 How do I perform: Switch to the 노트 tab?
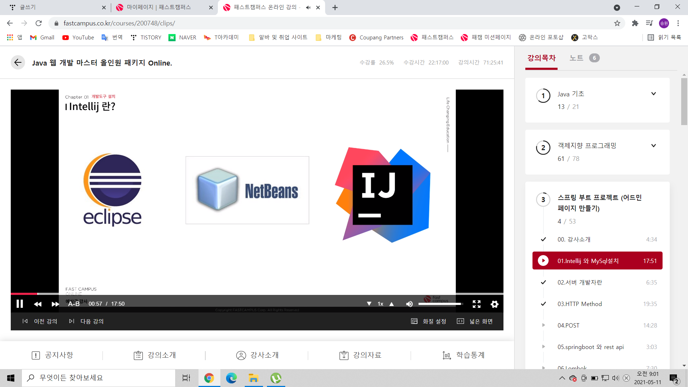[x=577, y=58]
